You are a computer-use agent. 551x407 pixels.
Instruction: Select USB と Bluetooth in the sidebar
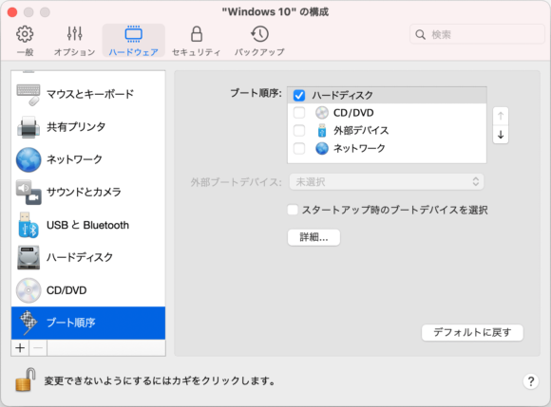click(x=88, y=225)
